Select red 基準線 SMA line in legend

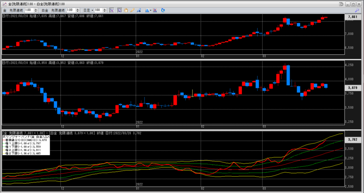pyautogui.click(x=25, y=140)
